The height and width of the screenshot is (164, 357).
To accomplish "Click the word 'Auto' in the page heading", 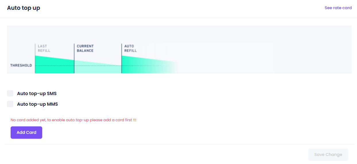I will click(13, 8).
